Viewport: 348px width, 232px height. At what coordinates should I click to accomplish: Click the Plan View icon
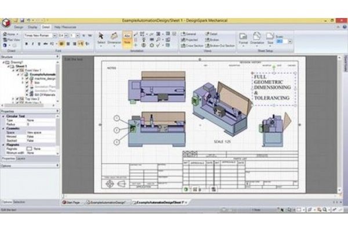pyautogui.click(x=12, y=40)
